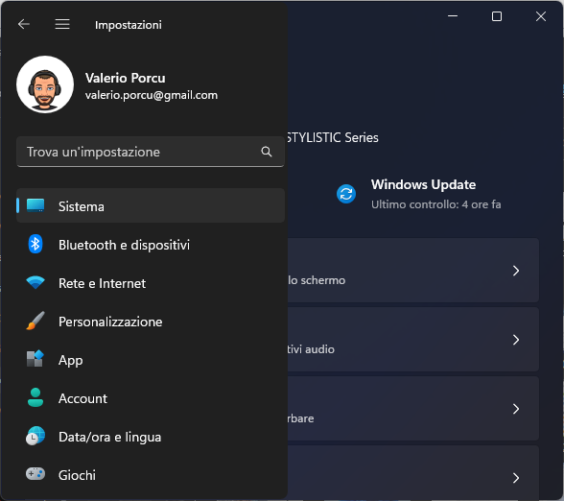Close the Impostazioni window

point(541,16)
